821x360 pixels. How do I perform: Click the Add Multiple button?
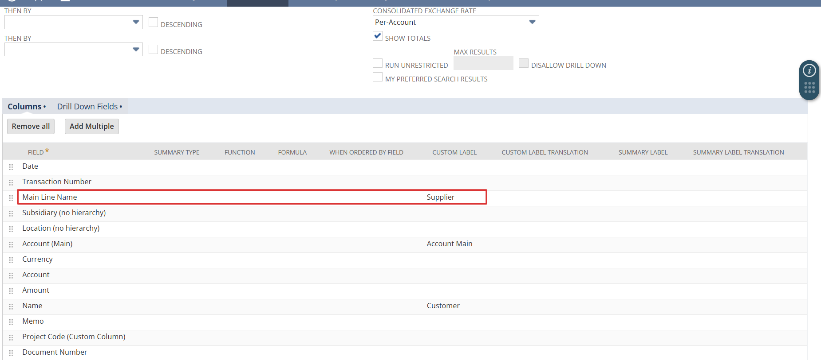91,126
